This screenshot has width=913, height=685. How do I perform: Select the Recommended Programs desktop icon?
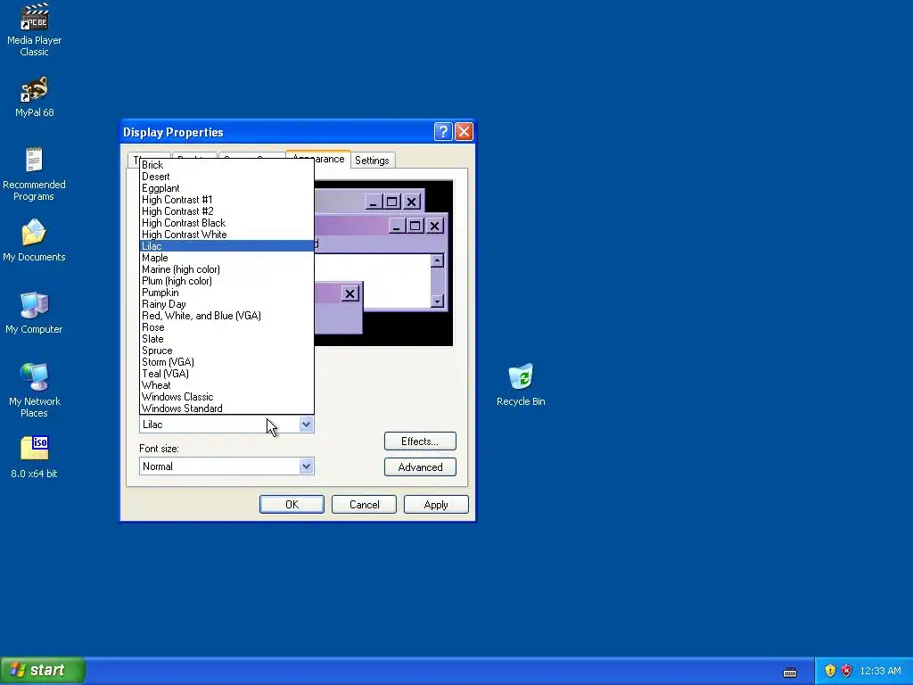[x=34, y=174]
